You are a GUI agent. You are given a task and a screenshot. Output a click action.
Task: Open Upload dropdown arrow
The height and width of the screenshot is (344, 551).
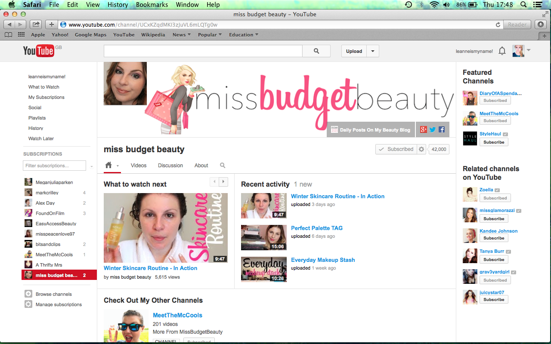tap(373, 51)
